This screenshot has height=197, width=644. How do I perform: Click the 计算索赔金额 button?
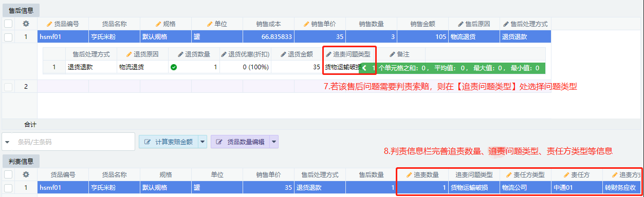169,142
